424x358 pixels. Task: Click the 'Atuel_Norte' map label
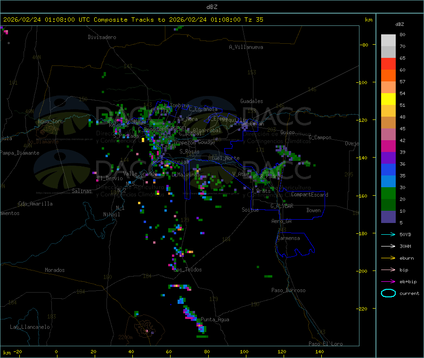224,158
